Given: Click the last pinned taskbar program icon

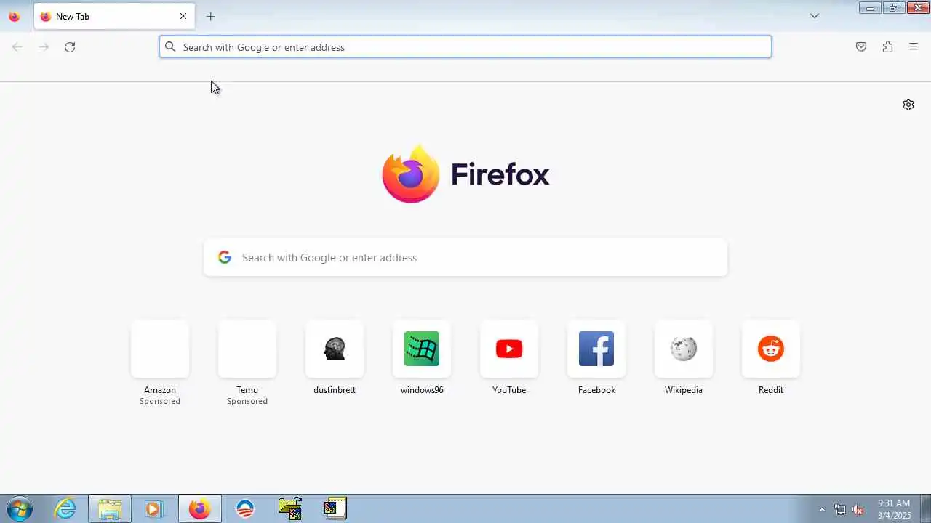Looking at the screenshot, I should pyautogui.click(x=335, y=509).
